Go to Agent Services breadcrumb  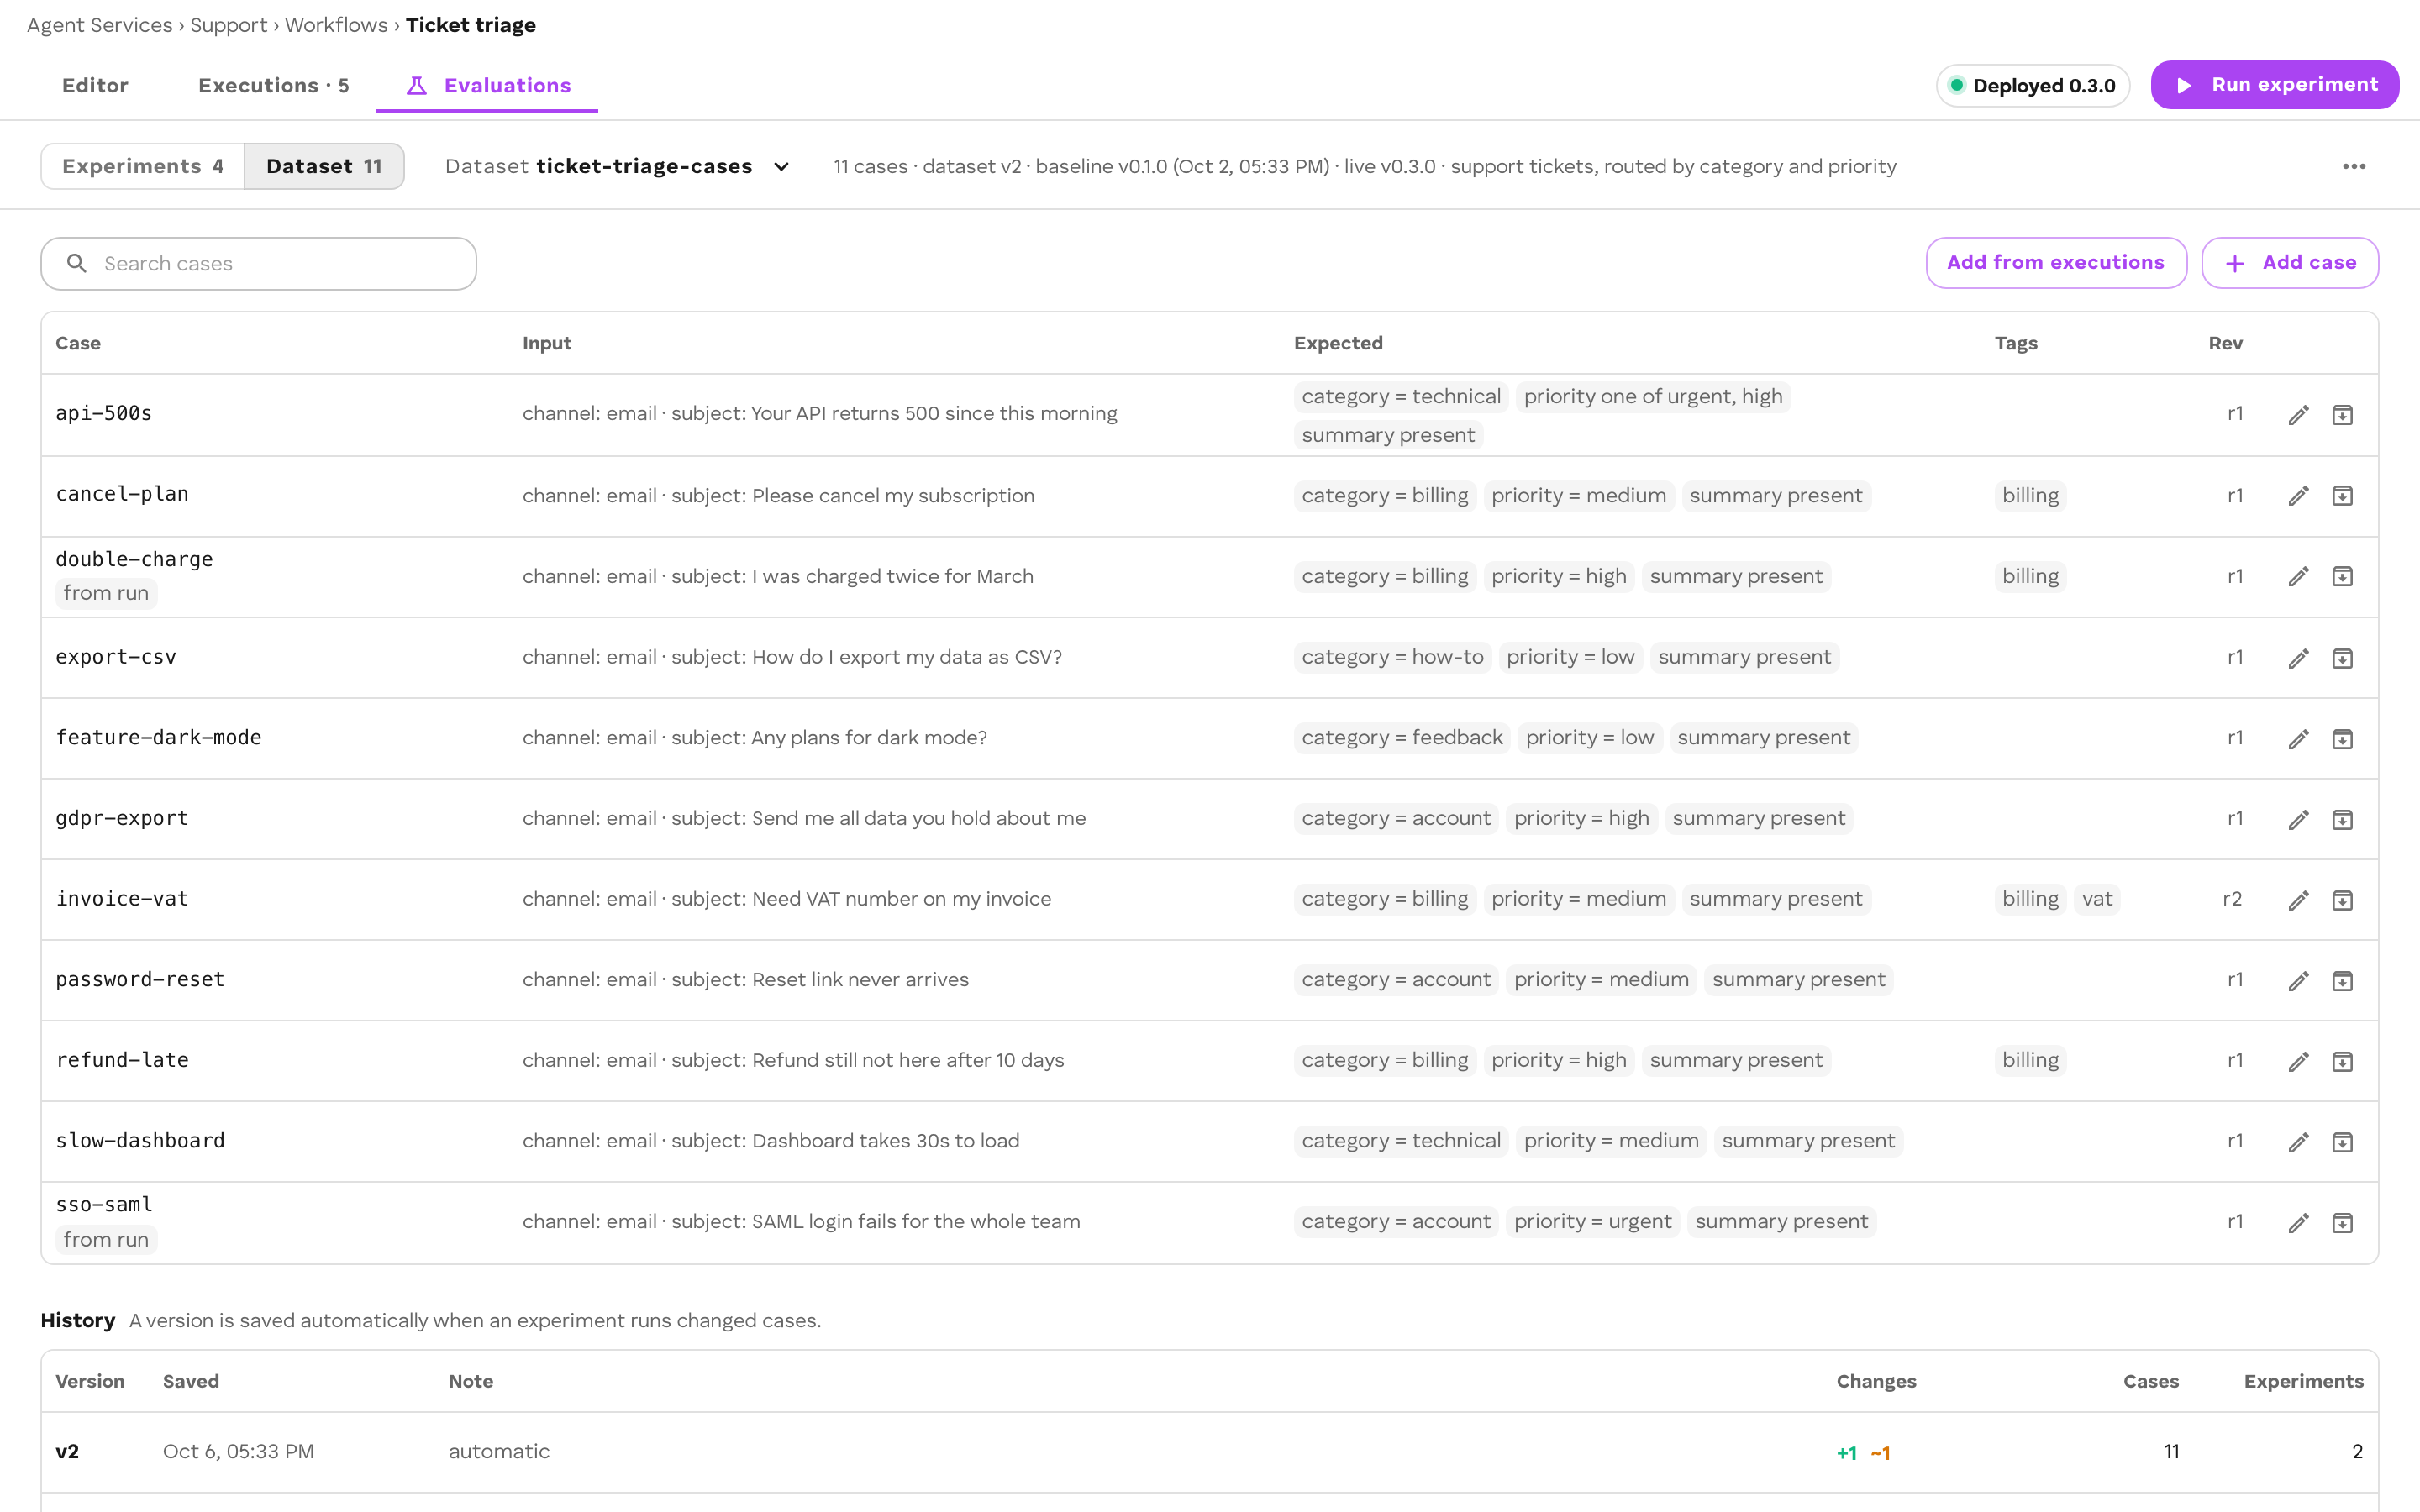coord(99,25)
